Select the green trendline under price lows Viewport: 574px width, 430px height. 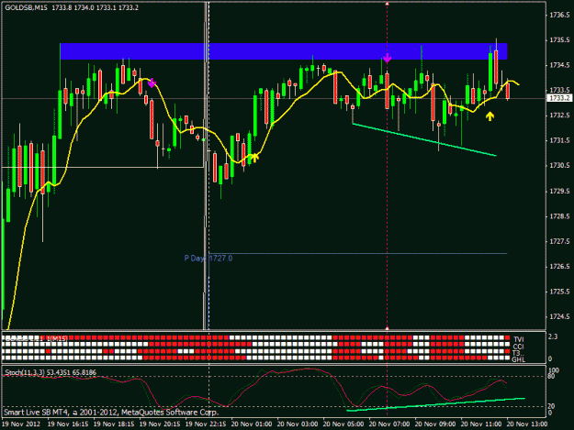pyautogui.click(x=424, y=139)
